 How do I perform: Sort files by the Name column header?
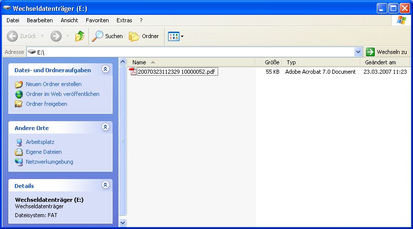[191, 62]
